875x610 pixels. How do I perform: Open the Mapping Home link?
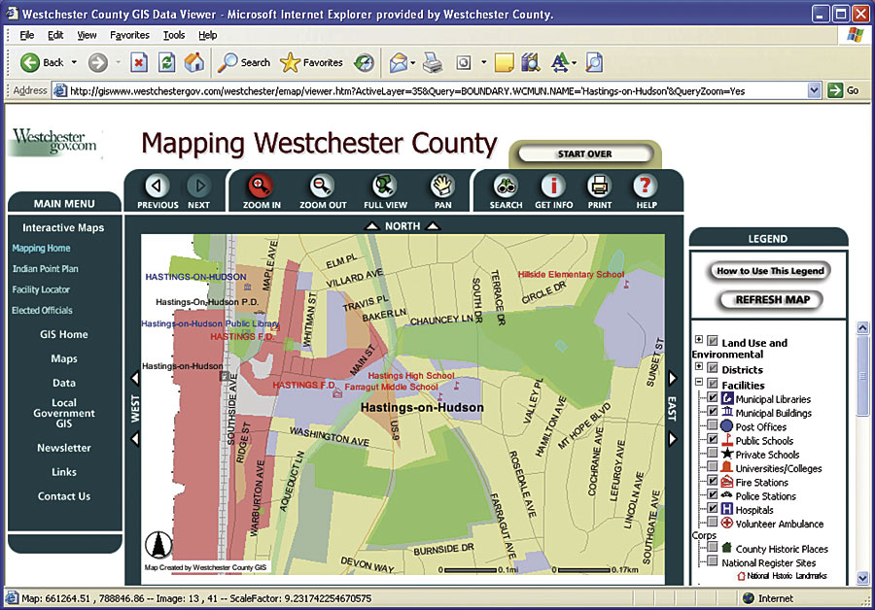tap(41, 248)
